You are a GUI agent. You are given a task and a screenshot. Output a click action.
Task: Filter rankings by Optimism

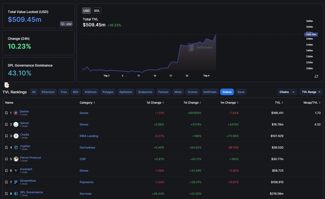click(126, 92)
